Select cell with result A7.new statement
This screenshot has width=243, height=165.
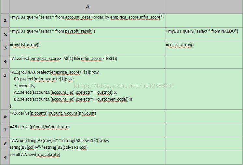(x=88, y=158)
